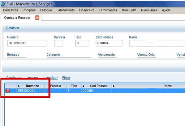Click the Emissao field label
Viewport: 185px width, 126px height.
13,55
